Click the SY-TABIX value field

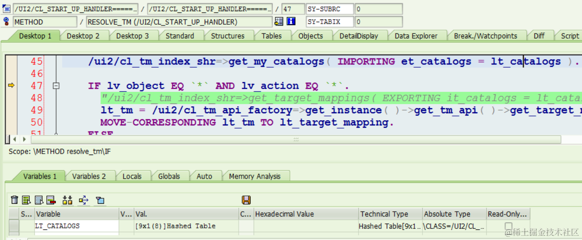coord(378,21)
